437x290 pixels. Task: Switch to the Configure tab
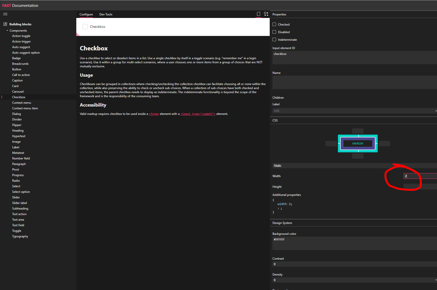[86, 14]
